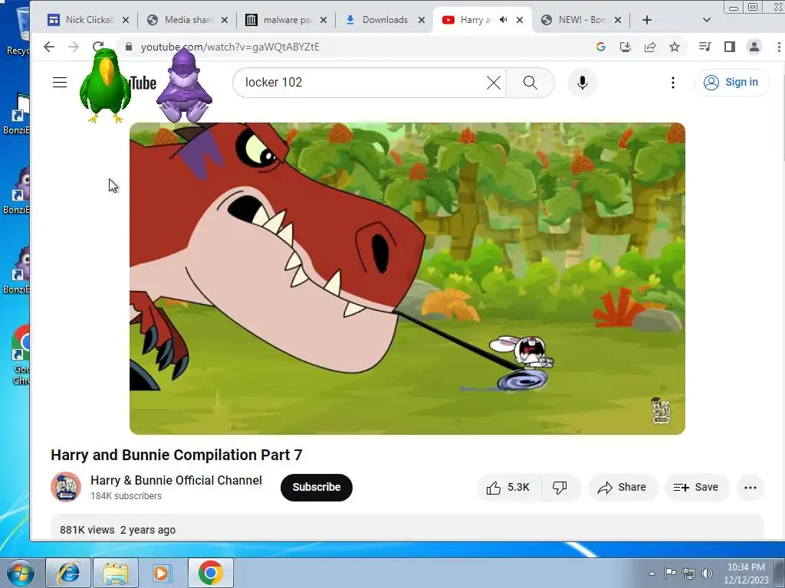Submit search with the magnifier button
This screenshot has width=785, height=588.
click(x=530, y=83)
